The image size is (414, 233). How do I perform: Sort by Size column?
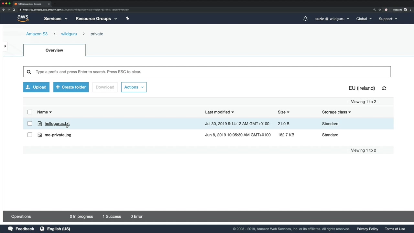[283, 112]
